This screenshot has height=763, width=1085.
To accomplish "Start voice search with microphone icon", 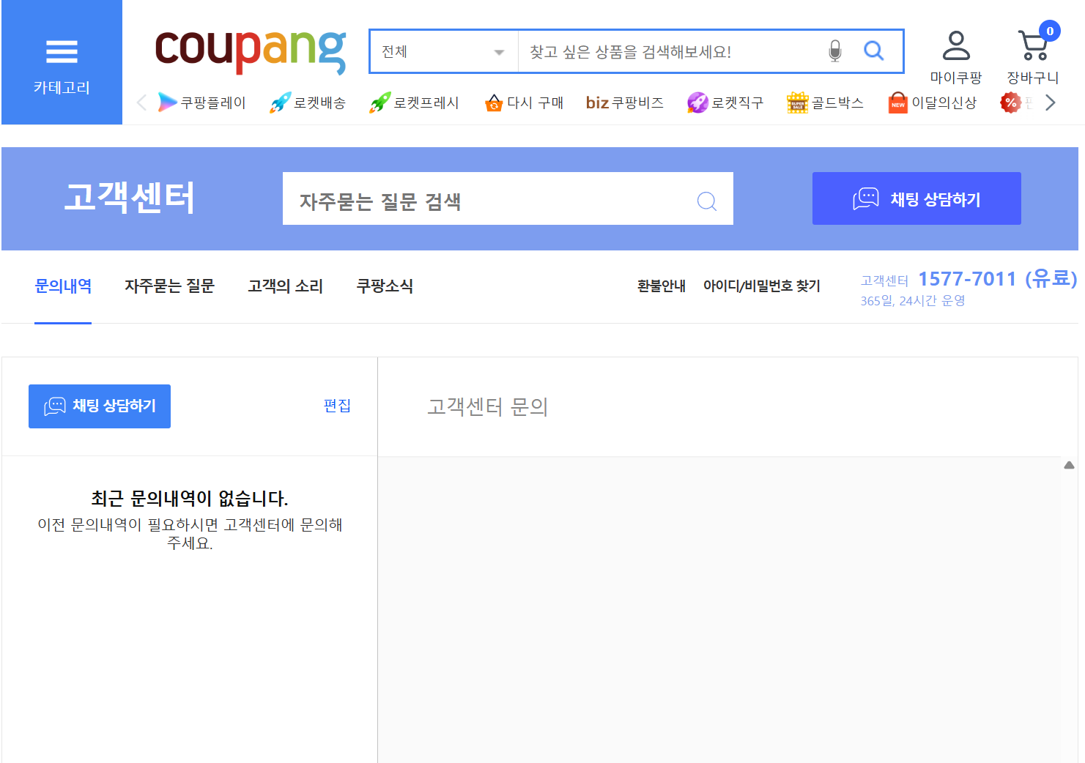I will coord(834,51).
